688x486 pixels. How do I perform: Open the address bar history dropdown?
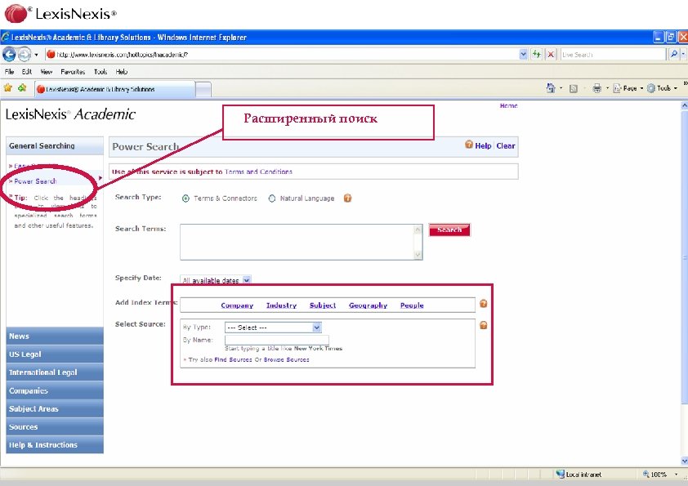pyautogui.click(x=523, y=55)
